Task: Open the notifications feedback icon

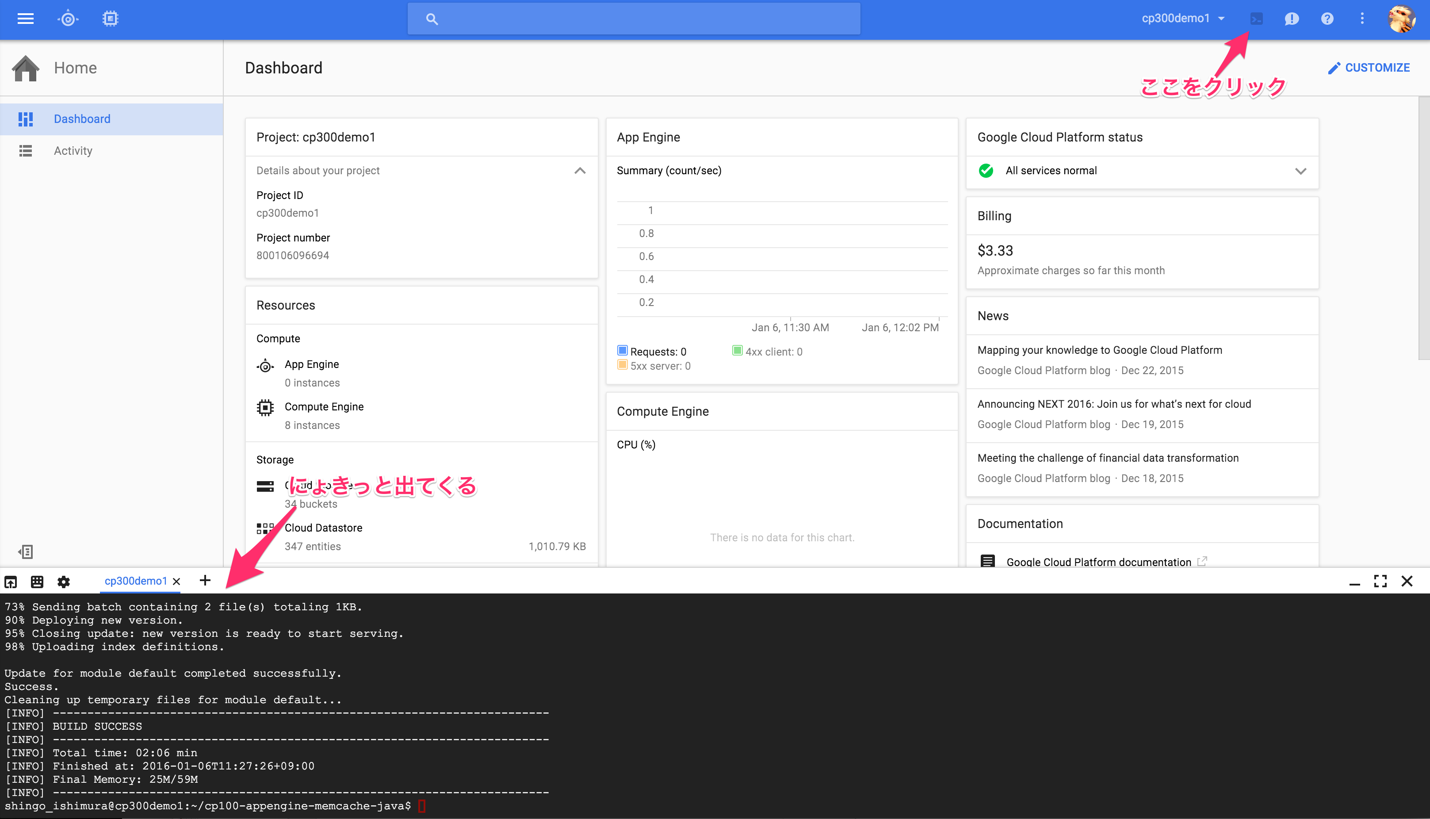Action: click(x=1292, y=19)
